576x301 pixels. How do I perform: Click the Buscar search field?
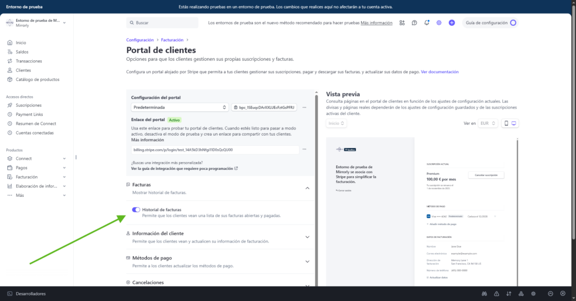click(x=163, y=23)
